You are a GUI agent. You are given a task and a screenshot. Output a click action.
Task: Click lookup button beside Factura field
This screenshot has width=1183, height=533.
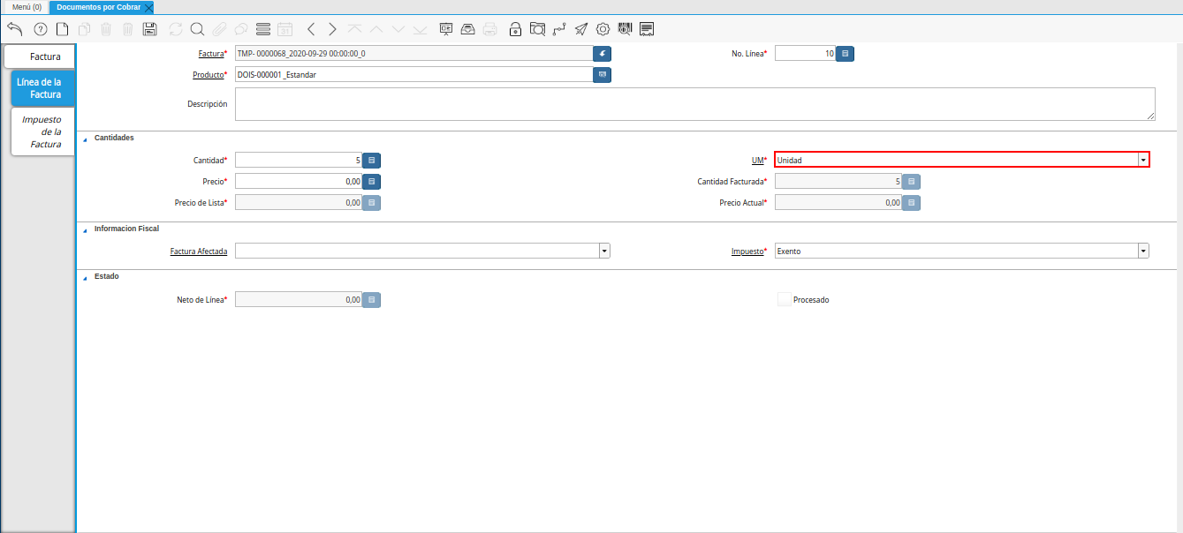coord(603,54)
